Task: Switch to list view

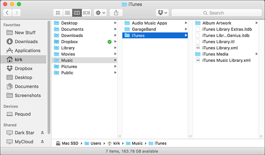Action: [x=67, y=13]
